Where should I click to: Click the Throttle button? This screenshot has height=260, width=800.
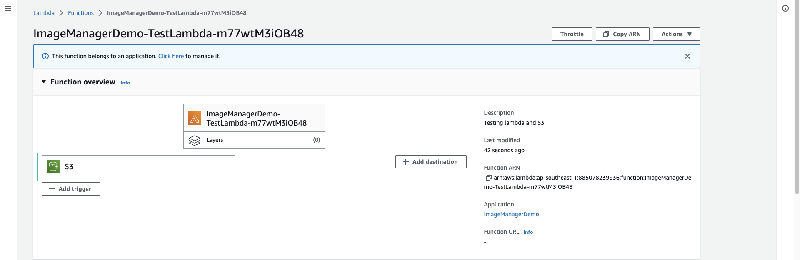pos(572,34)
